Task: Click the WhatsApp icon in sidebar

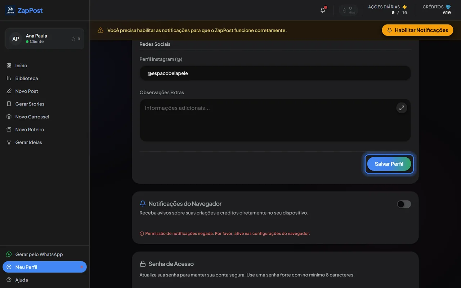Action: [x=9, y=254]
